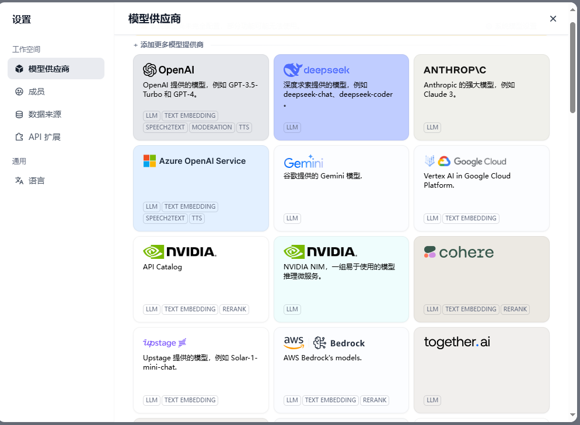The width and height of the screenshot is (580, 425).
Task: Click the upstage logo
Action: click(x=165, y=343)
